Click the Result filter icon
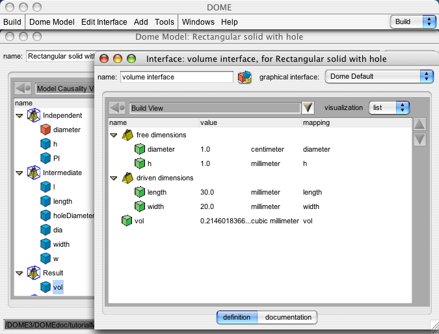This screenshot has width=439, height=334. [x=34, y=273]
